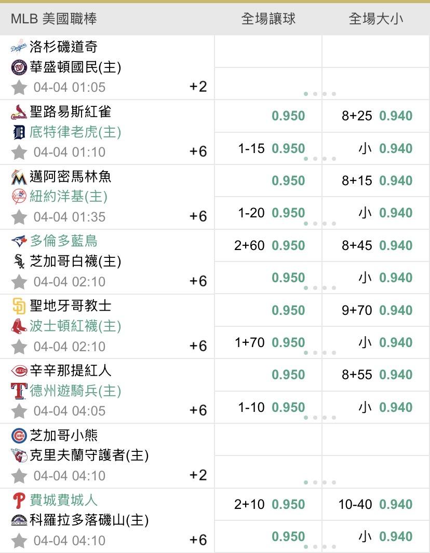Click the Cincinnati Reds logo icon

tap(19, 371)
